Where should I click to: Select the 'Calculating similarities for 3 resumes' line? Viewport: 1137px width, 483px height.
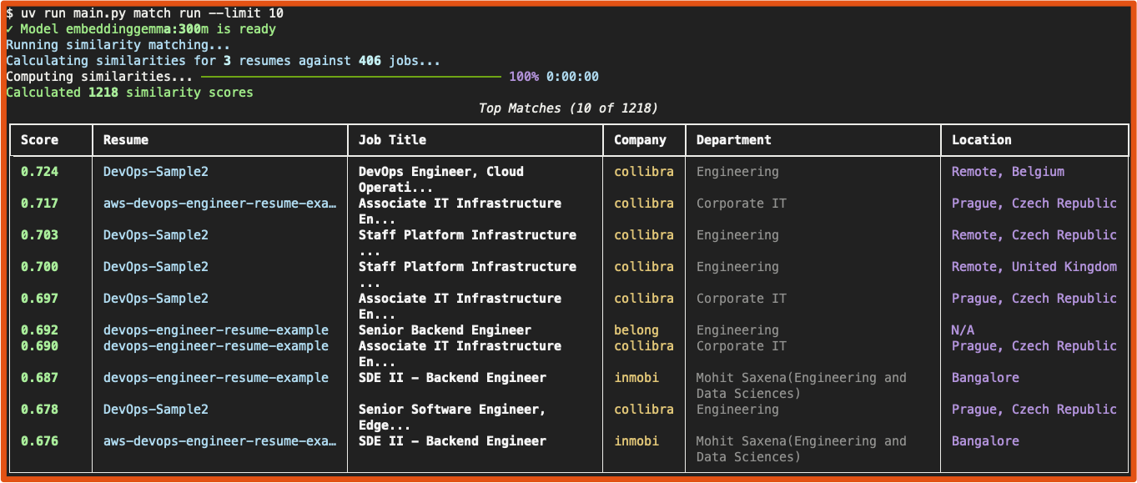(x=223, y=61)
